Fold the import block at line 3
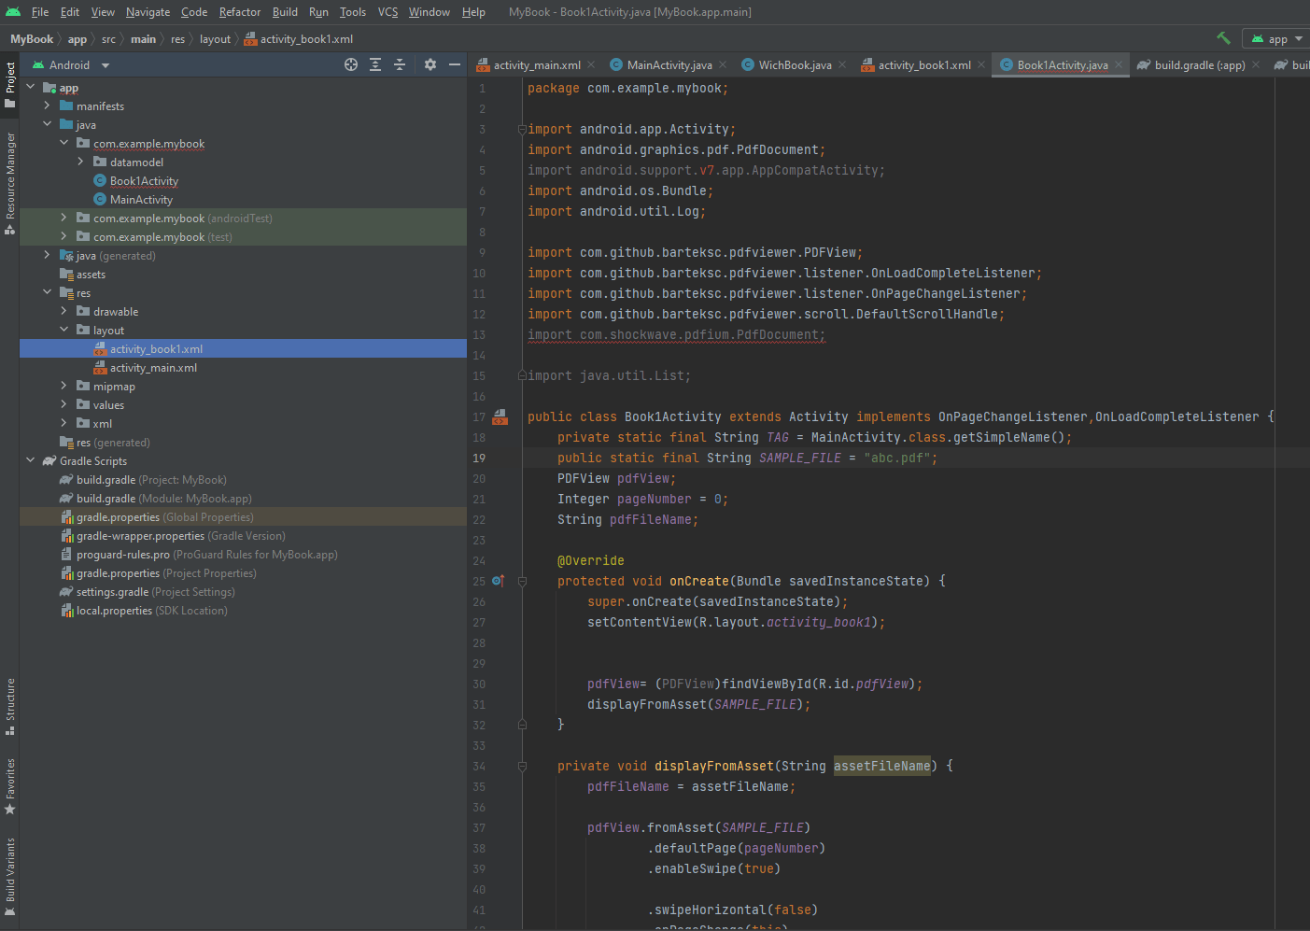This screenshot has width=1310, height=931. (x=522, y=130)
